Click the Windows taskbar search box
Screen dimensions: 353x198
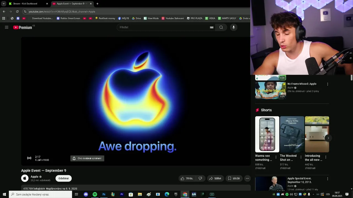click(41, 194)
